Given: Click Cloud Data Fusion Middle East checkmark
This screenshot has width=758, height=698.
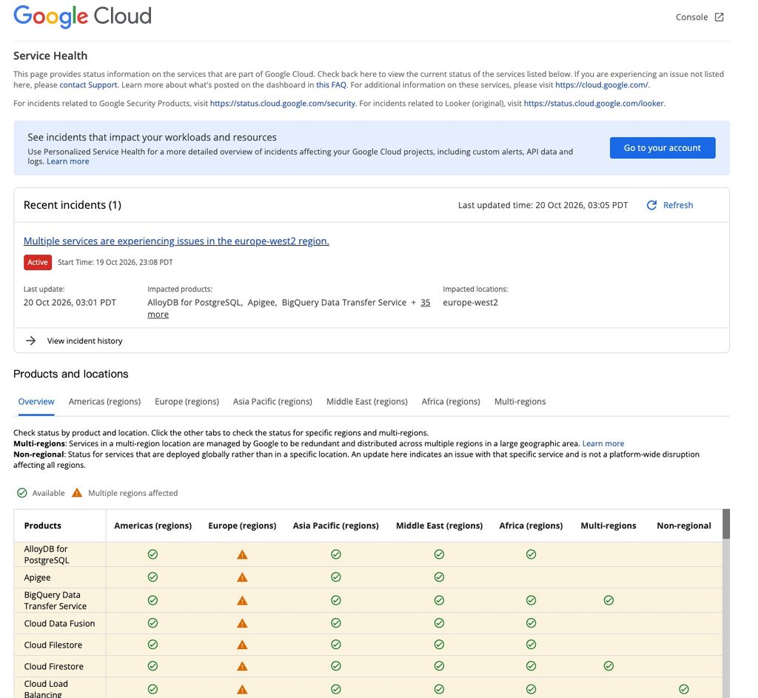Looking at the screenshot, I should coord(439,623).
